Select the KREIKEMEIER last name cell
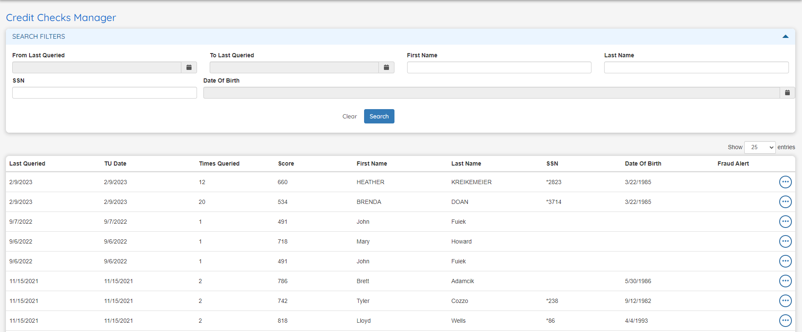This screenshot has height=332, width=802. coord(472,182)
